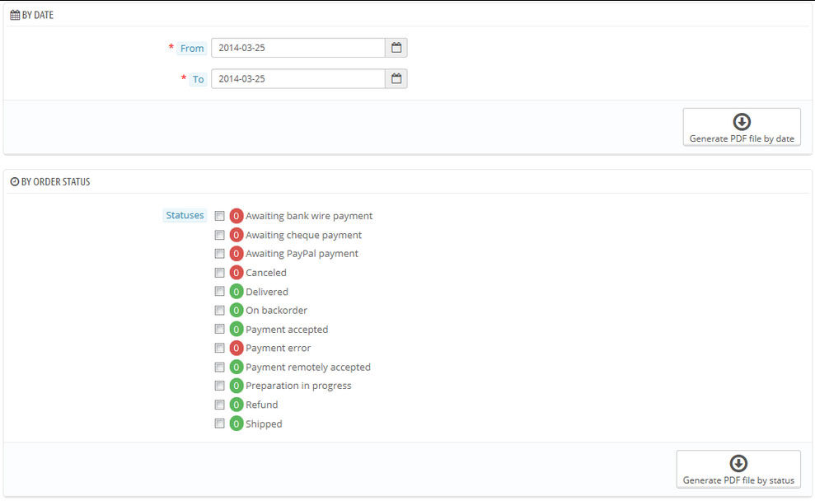This screenshot has width=815, height=501.
Task: Click the Shipped label text
Action: click(x=264, y=424)
